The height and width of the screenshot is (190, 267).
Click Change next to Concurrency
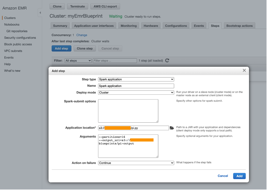[82, 35]
